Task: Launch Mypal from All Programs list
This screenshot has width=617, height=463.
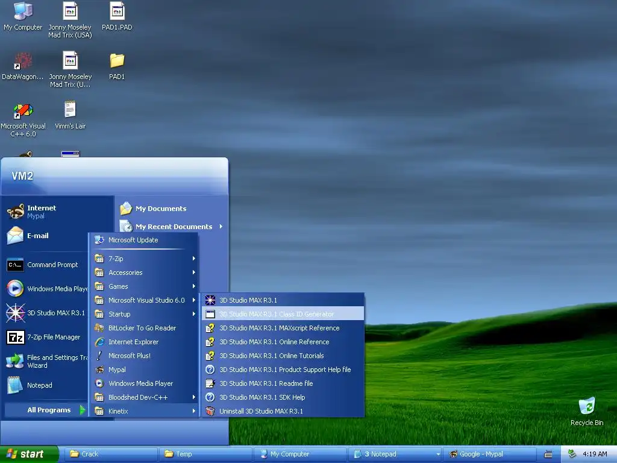Action: pyautogui.click(x=144, y=370)
